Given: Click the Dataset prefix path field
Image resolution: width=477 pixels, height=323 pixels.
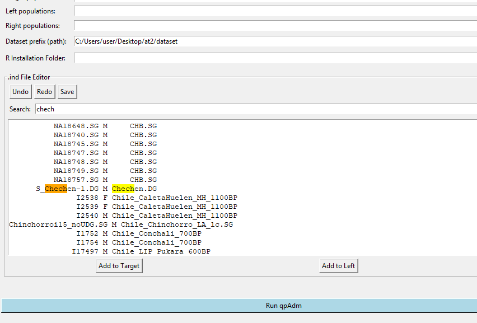Looking at the screenshot, I should point(275,41).
